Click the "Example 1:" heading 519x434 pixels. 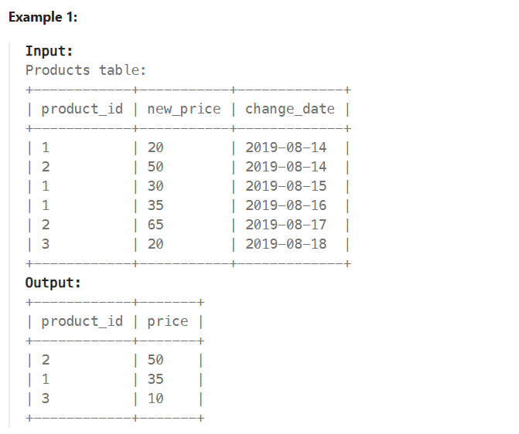[43, 18]
